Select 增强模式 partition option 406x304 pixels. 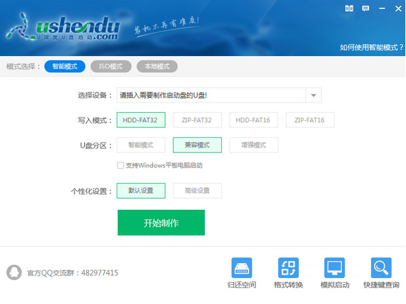click(253, 145)
